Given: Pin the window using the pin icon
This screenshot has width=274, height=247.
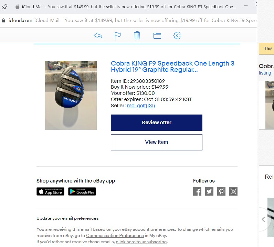Looking at the screenshot, I should tap(5, 7).
